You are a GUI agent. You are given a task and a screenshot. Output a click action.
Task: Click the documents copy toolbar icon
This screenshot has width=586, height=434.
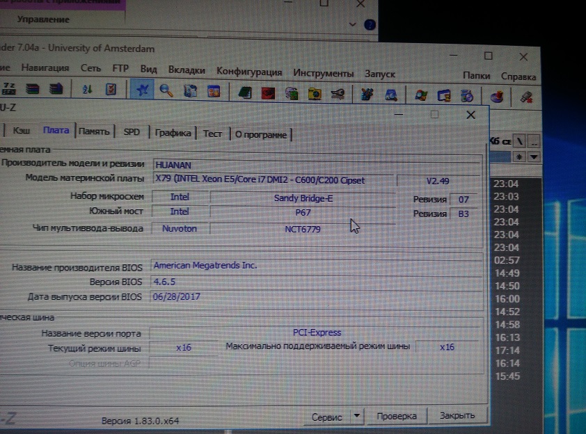(x=190, y=91)
